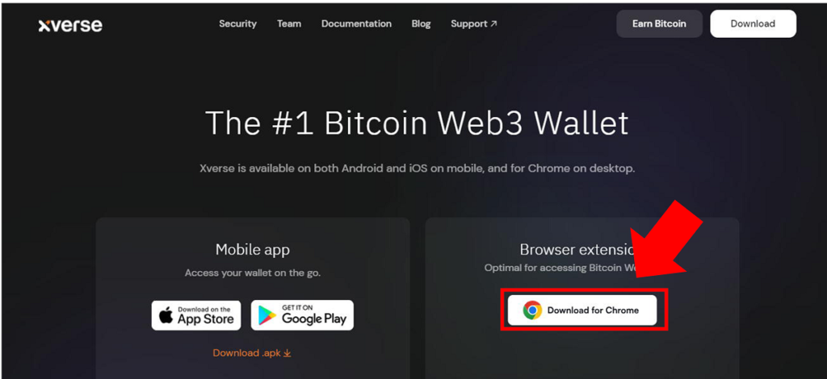
Task: Click the Xverse logo
Action: click(x=70, y=25)
